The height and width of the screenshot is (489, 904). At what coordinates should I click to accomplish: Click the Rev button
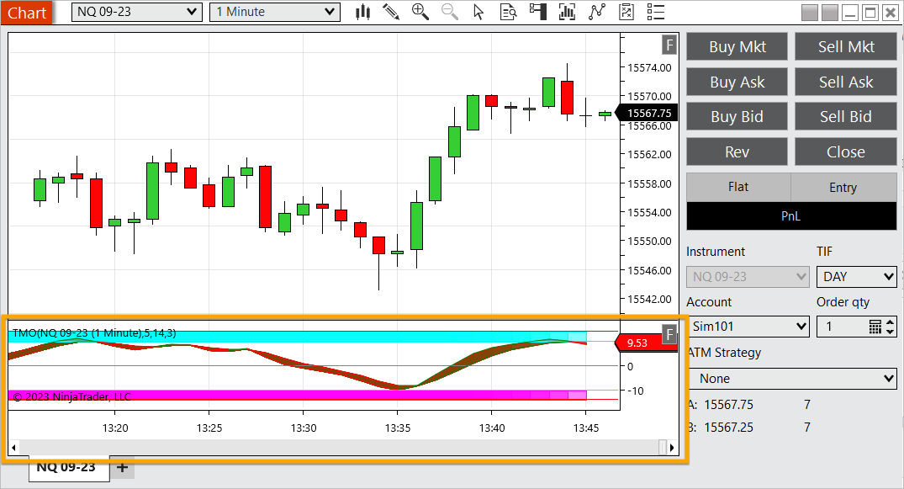[737, 151]
